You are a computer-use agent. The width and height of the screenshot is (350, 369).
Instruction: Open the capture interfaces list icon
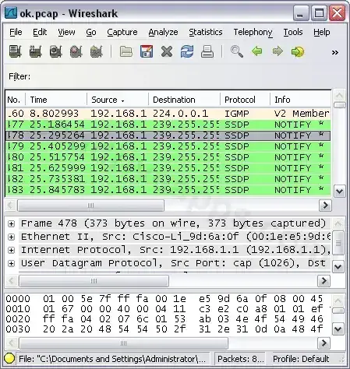point(16,51)
